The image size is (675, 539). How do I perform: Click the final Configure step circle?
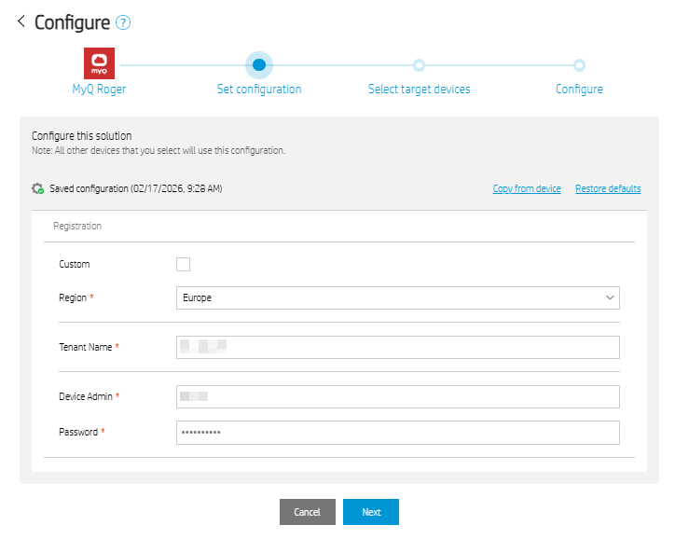579,65
